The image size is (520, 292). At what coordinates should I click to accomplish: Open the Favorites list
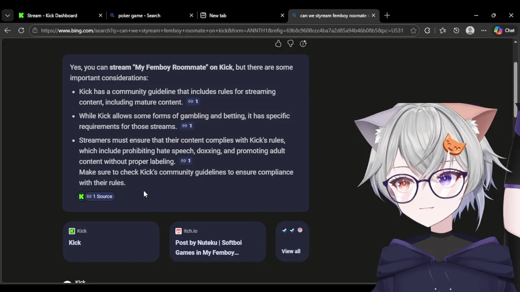pyautogui.click(x=443, y=30)
